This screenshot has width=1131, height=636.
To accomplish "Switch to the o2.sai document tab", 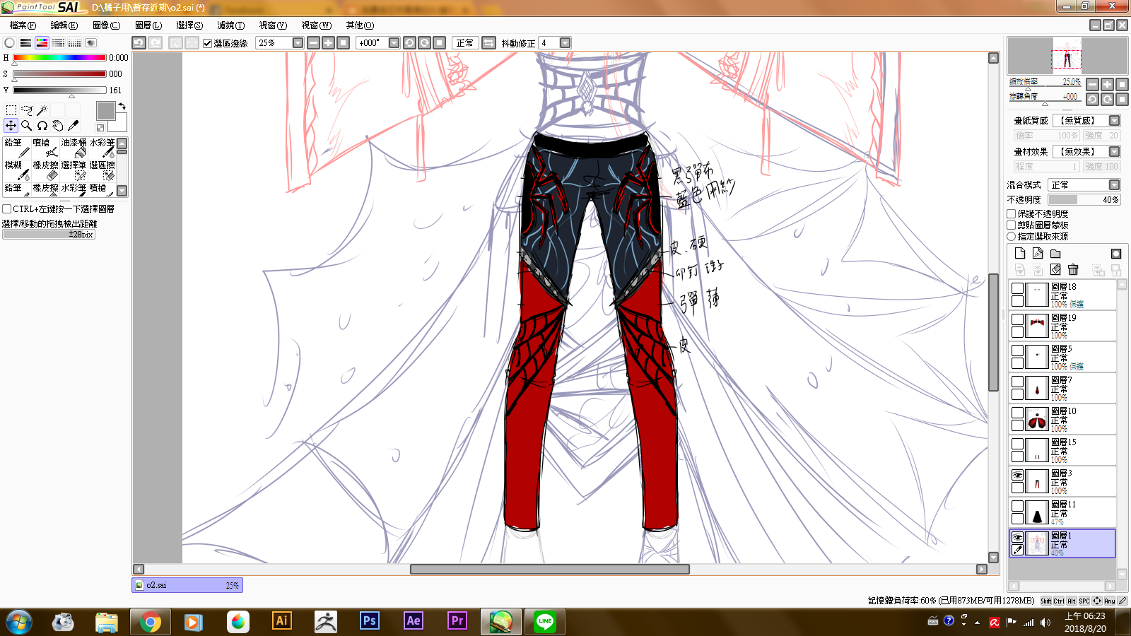I will (187, 585).
